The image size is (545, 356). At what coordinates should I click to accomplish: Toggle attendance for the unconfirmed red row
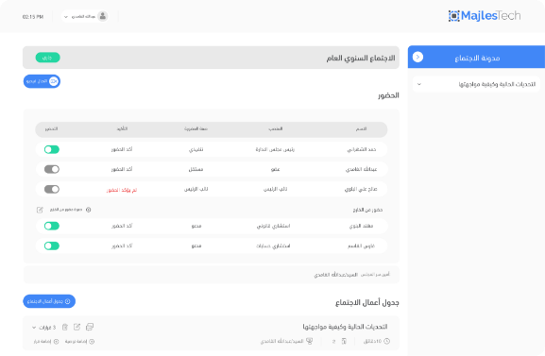click(x=51, y=189)
